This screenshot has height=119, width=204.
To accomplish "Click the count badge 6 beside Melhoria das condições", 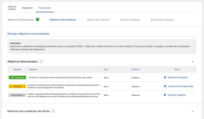I will click(53, 111).
